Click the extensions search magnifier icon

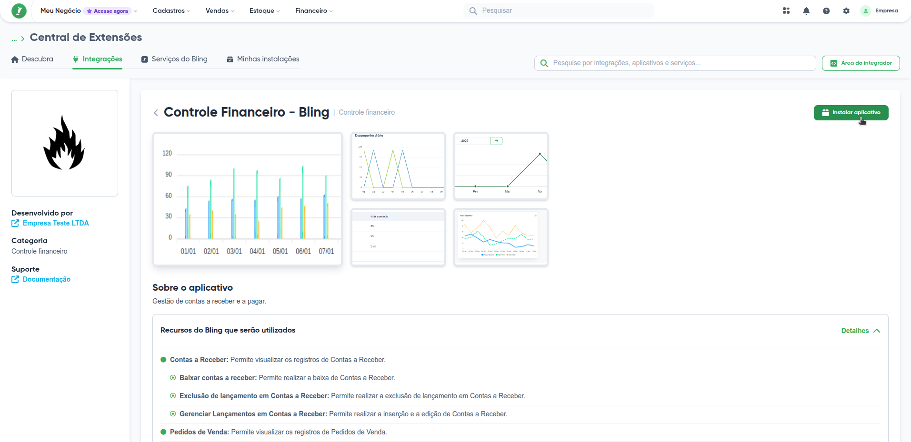[x=544, y=63]
